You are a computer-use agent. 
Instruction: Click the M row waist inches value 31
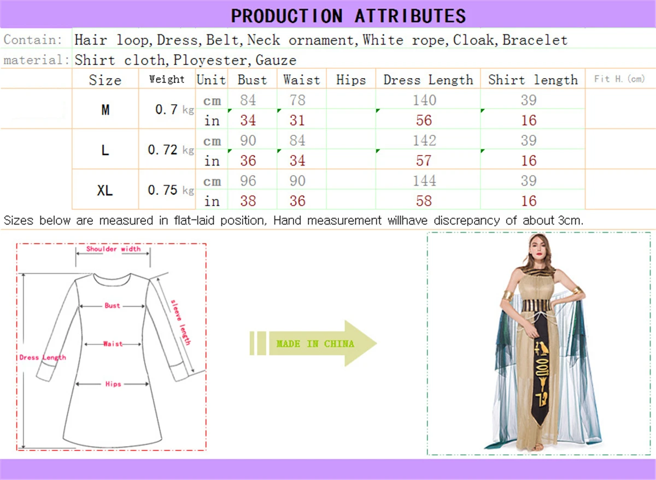click(297, 120)
